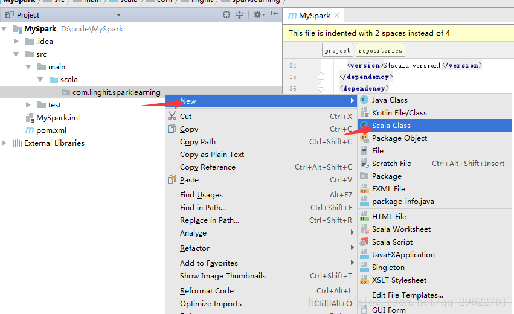Choose GUI Form entry
514x314 pixels.
click(x=435, y=310)
